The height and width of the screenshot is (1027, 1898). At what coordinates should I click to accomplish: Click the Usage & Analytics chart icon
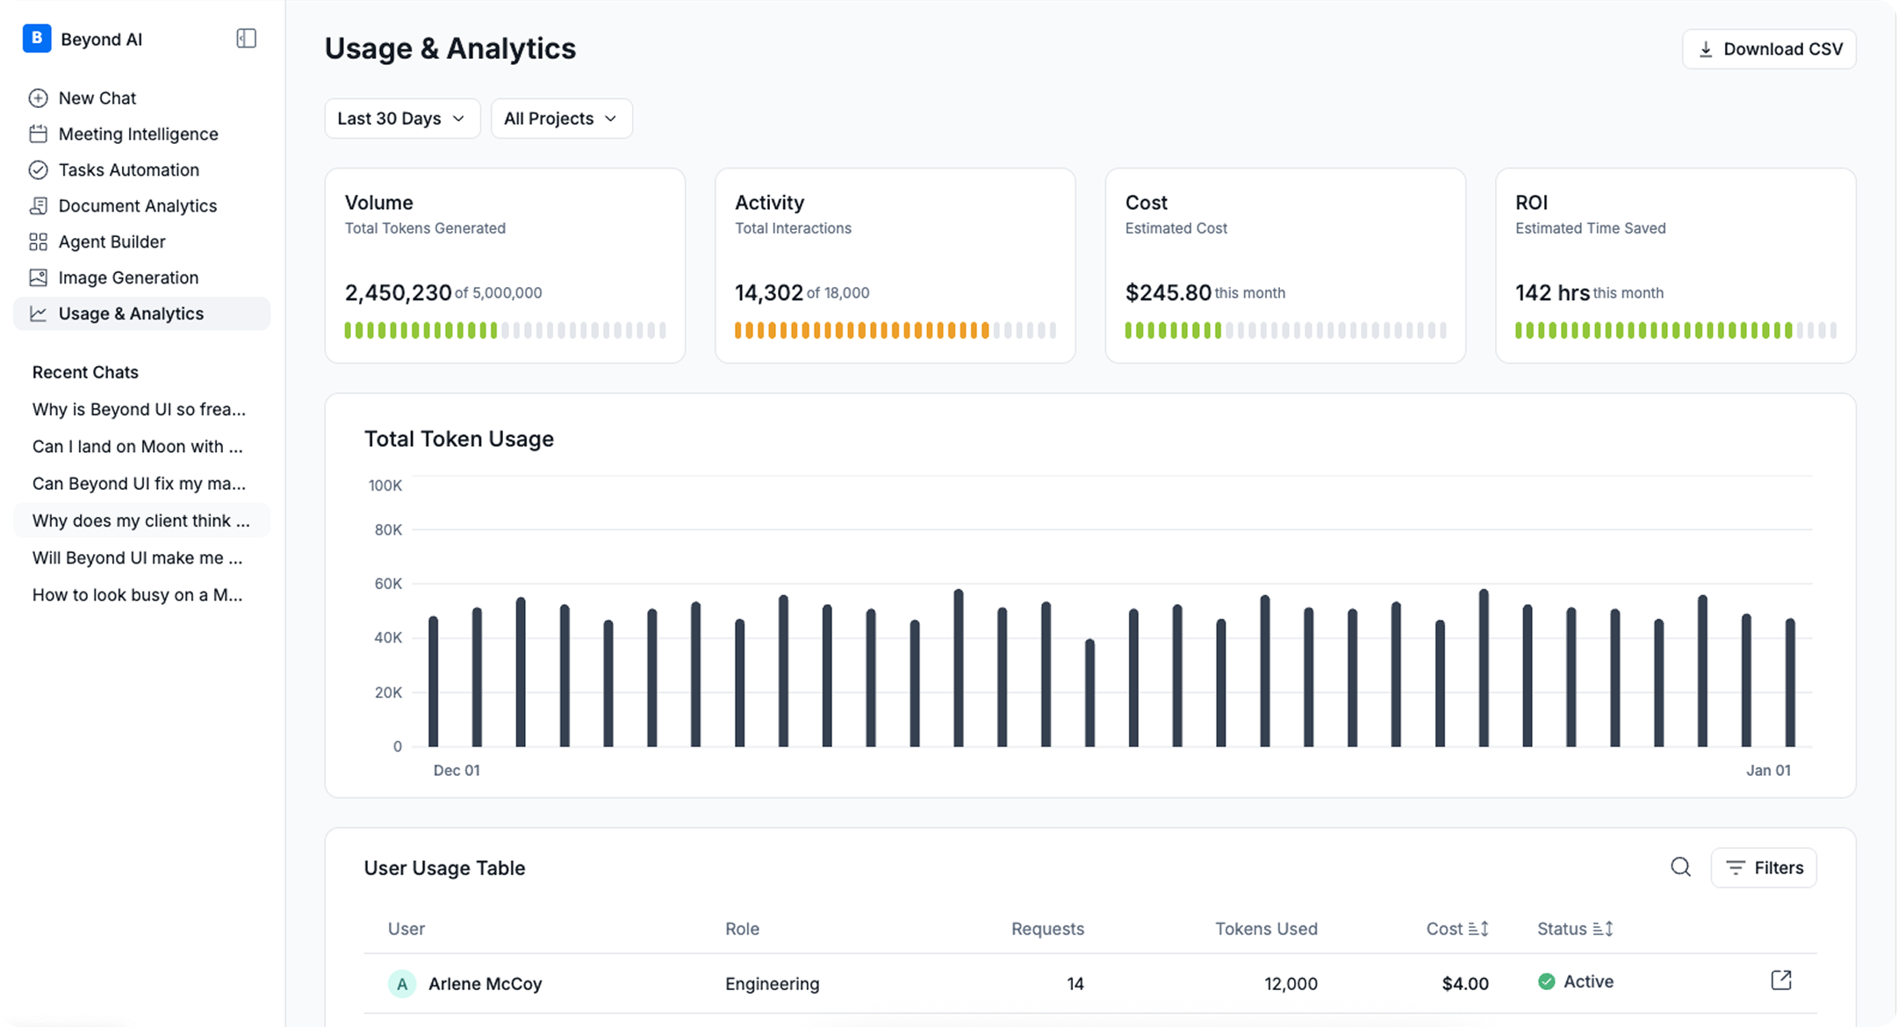point(38,314)
